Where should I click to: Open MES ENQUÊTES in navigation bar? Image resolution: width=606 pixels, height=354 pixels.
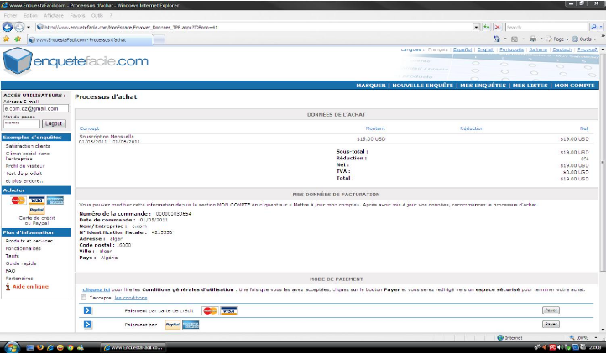click(483, 86)
